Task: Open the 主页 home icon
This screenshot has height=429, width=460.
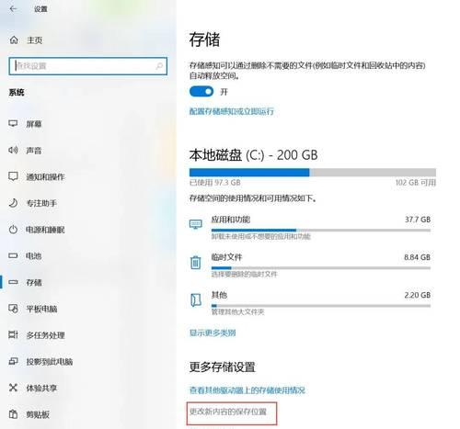Action: click(x=14, y=40)
